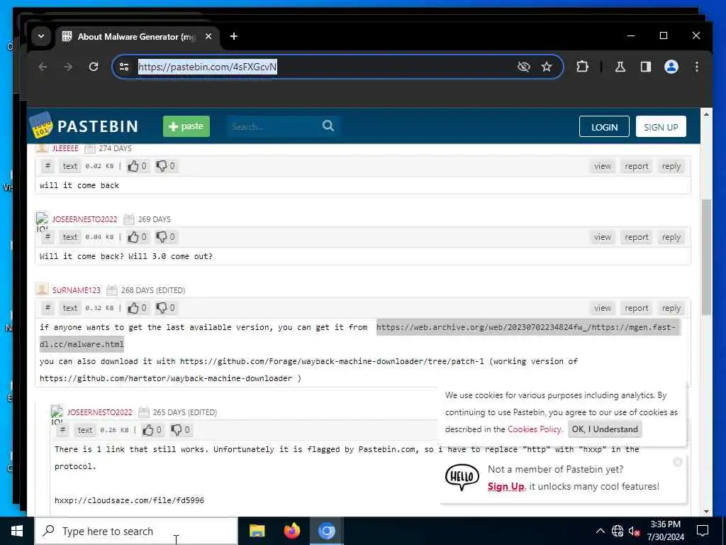Reply to SURNAME123's comment

pyautogui.click(x=671, y=308)
